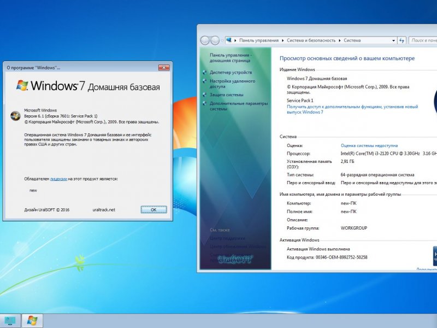Click Активация Windows выполнена text
This screenshot has width=437, height=328.
[x=318, y=249]
